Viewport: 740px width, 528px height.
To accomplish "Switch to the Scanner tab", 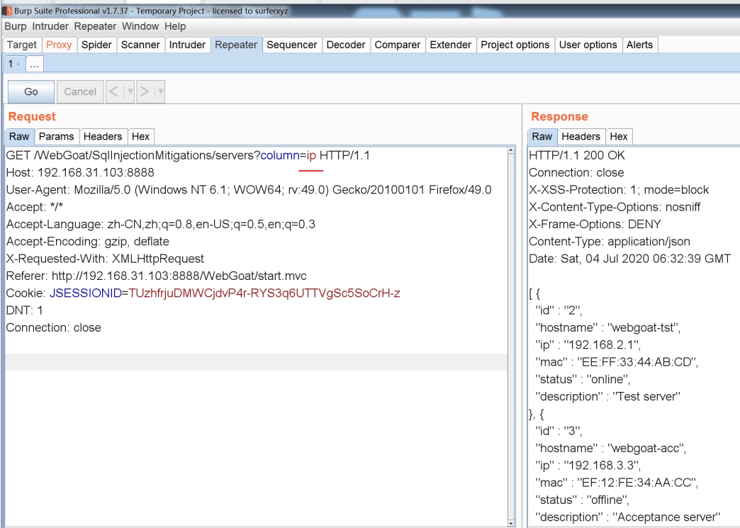I will pos(140,45).
